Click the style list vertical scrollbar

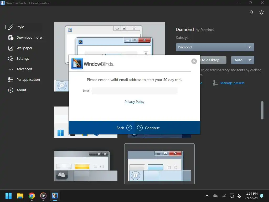(x=262, y=110)
